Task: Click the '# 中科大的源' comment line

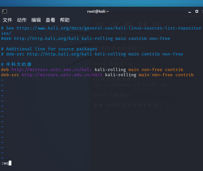Action: [16, 64]
